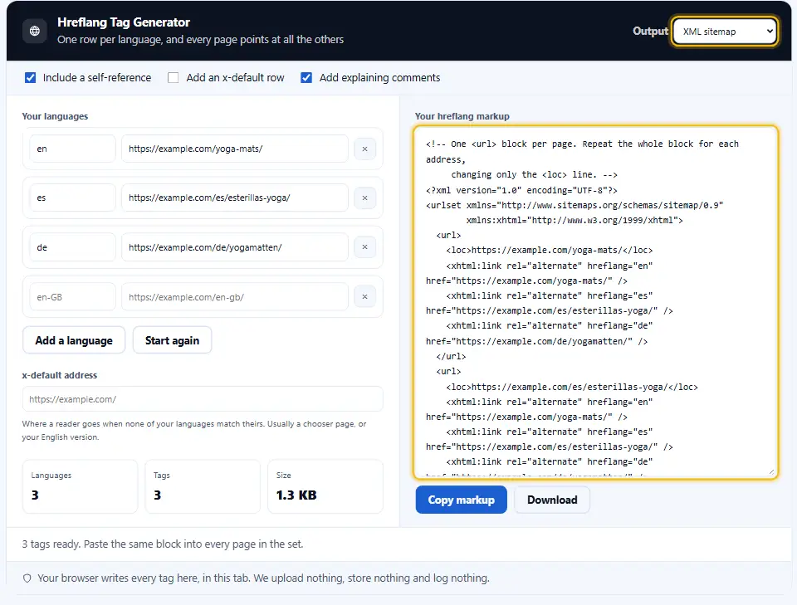Click the x-default address input
The height and width of the screenshot is (605, 797).
click(203, 399)
